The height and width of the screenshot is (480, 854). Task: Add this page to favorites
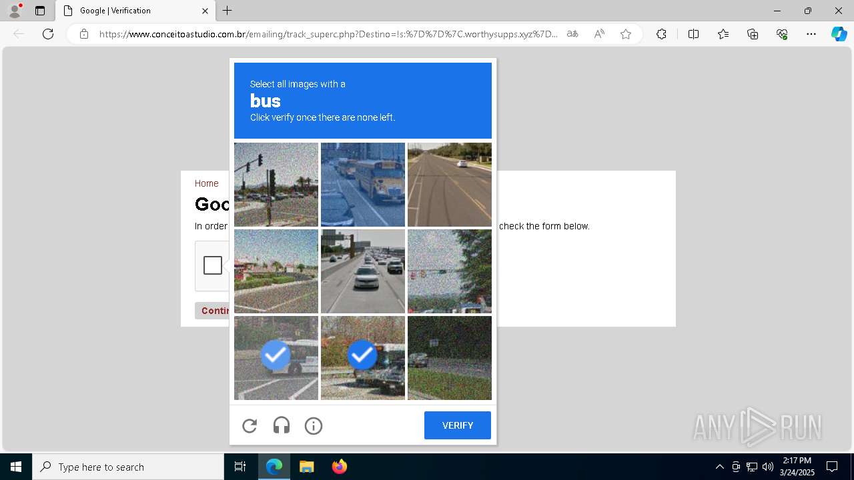point(626,34)
